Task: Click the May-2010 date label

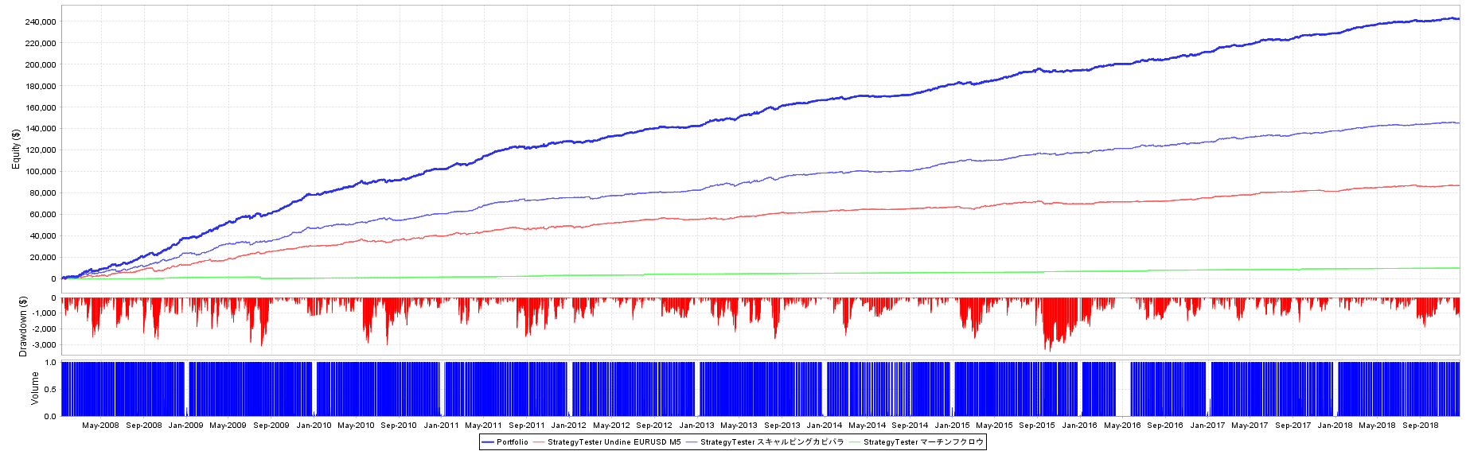Action: pyautogui.click(x=356, y=425)
